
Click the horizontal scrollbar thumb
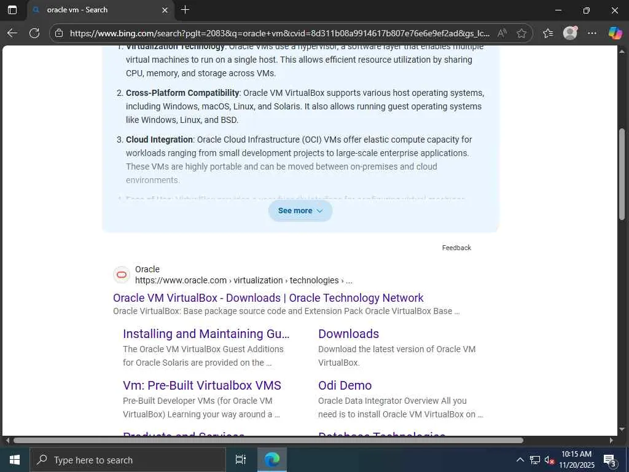coord(268,440)
